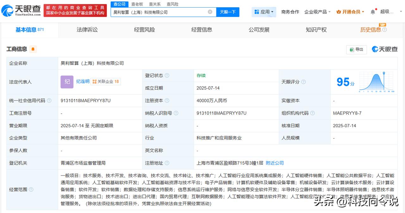The width and height of the screenshot is (405, 213).
Task: Click the 企业名称 value 昊利智算（上海）科技有限公司
Action: click(92, 63)
